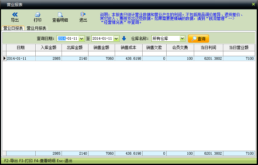This screenshot has height=165, width=258.
Task: Click the 打印 printer icon
Action: [38, 15]
